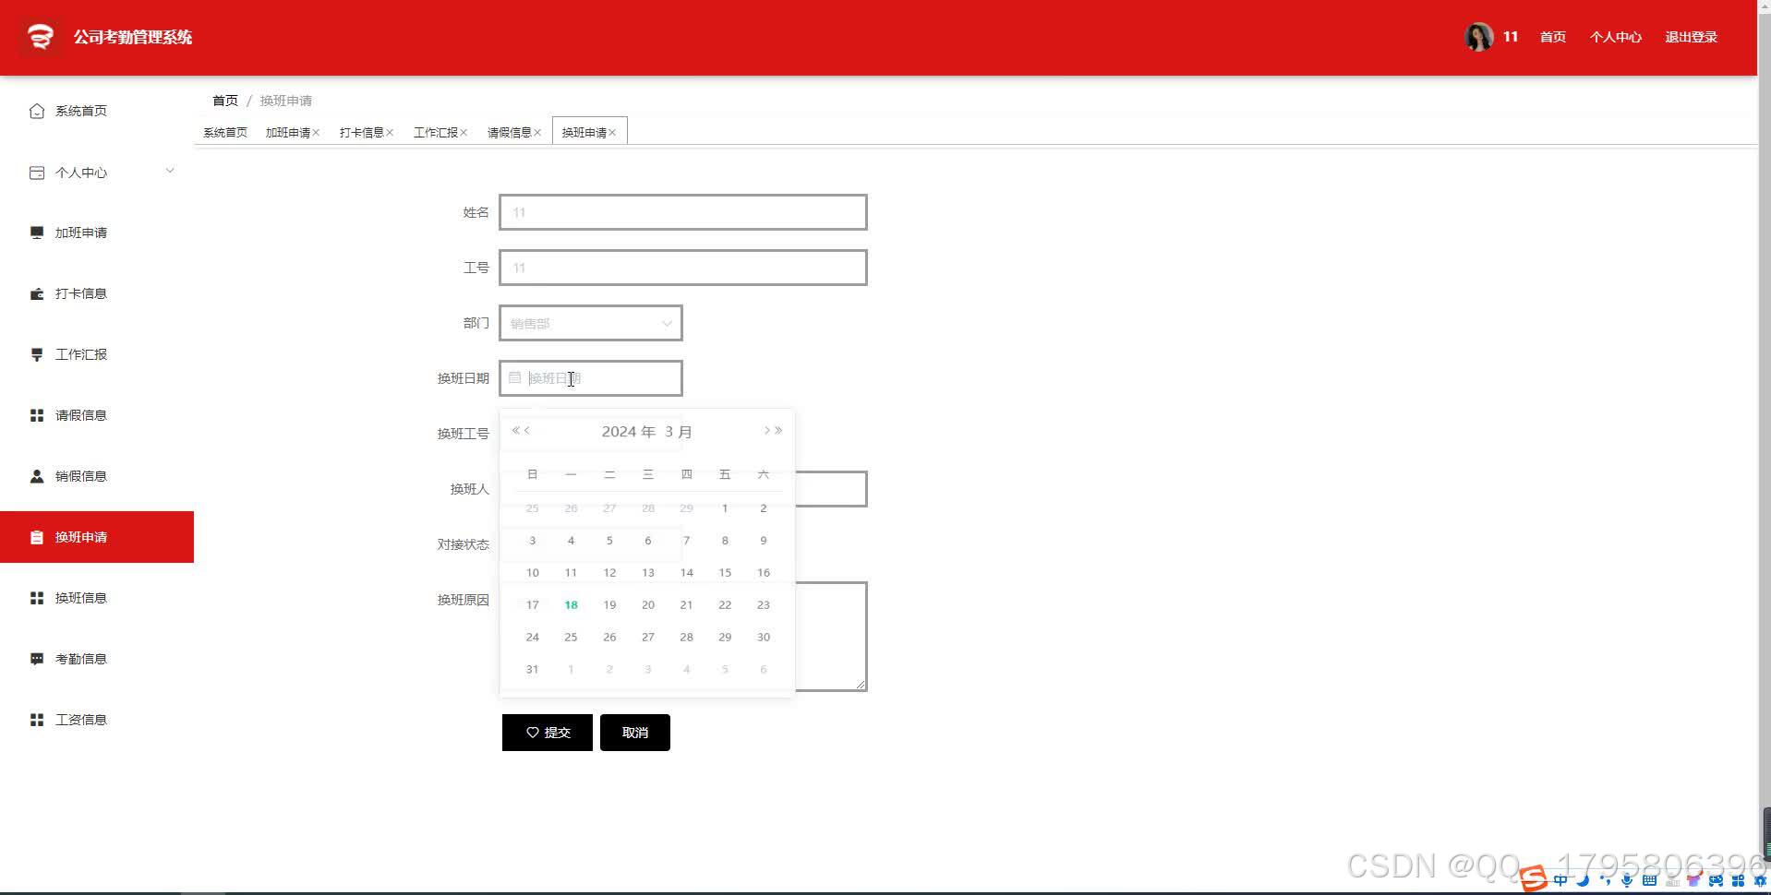The image size is (1771, 895).
Task: Click the shirt skin icon in input toolbar
Action: click(x=1693, y=880)
